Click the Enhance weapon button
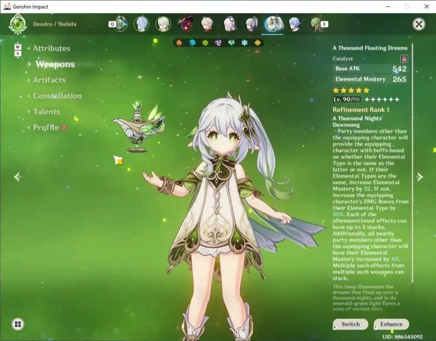436x341 pixels. click(x=391, y=324)
